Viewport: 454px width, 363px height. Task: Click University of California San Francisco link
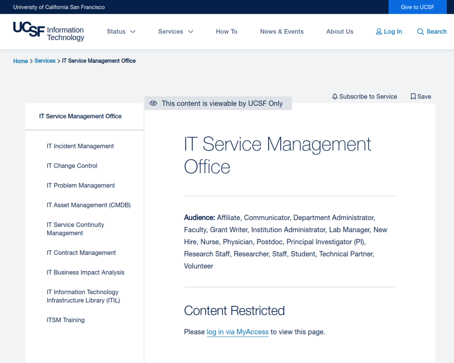pos(59,7)
